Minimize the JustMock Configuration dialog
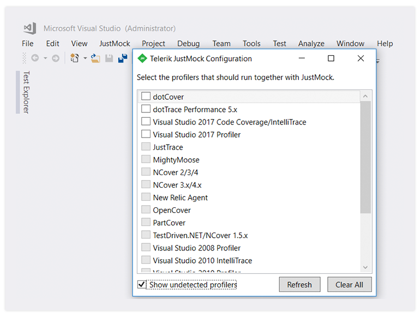This screenshot has width=420, height=317. click(302, 58)
